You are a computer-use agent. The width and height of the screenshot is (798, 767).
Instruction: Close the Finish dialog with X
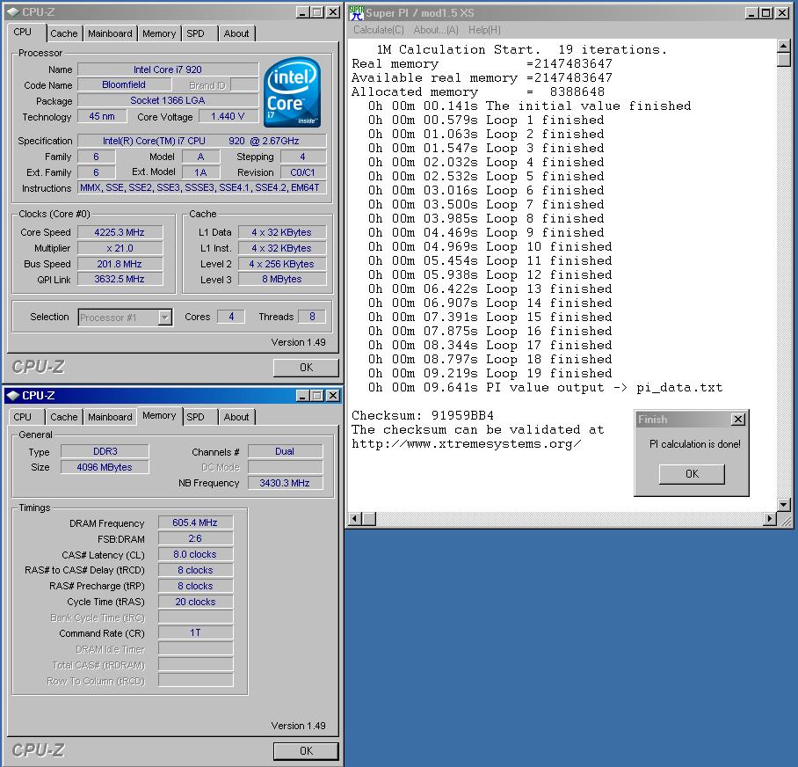(738, 420)
